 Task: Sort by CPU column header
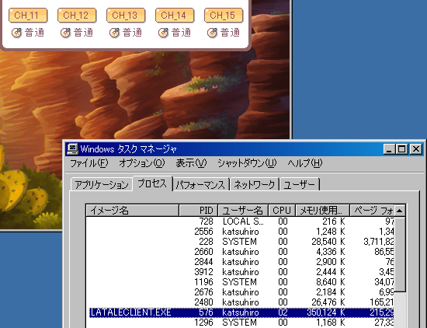(x=282, y=211)
